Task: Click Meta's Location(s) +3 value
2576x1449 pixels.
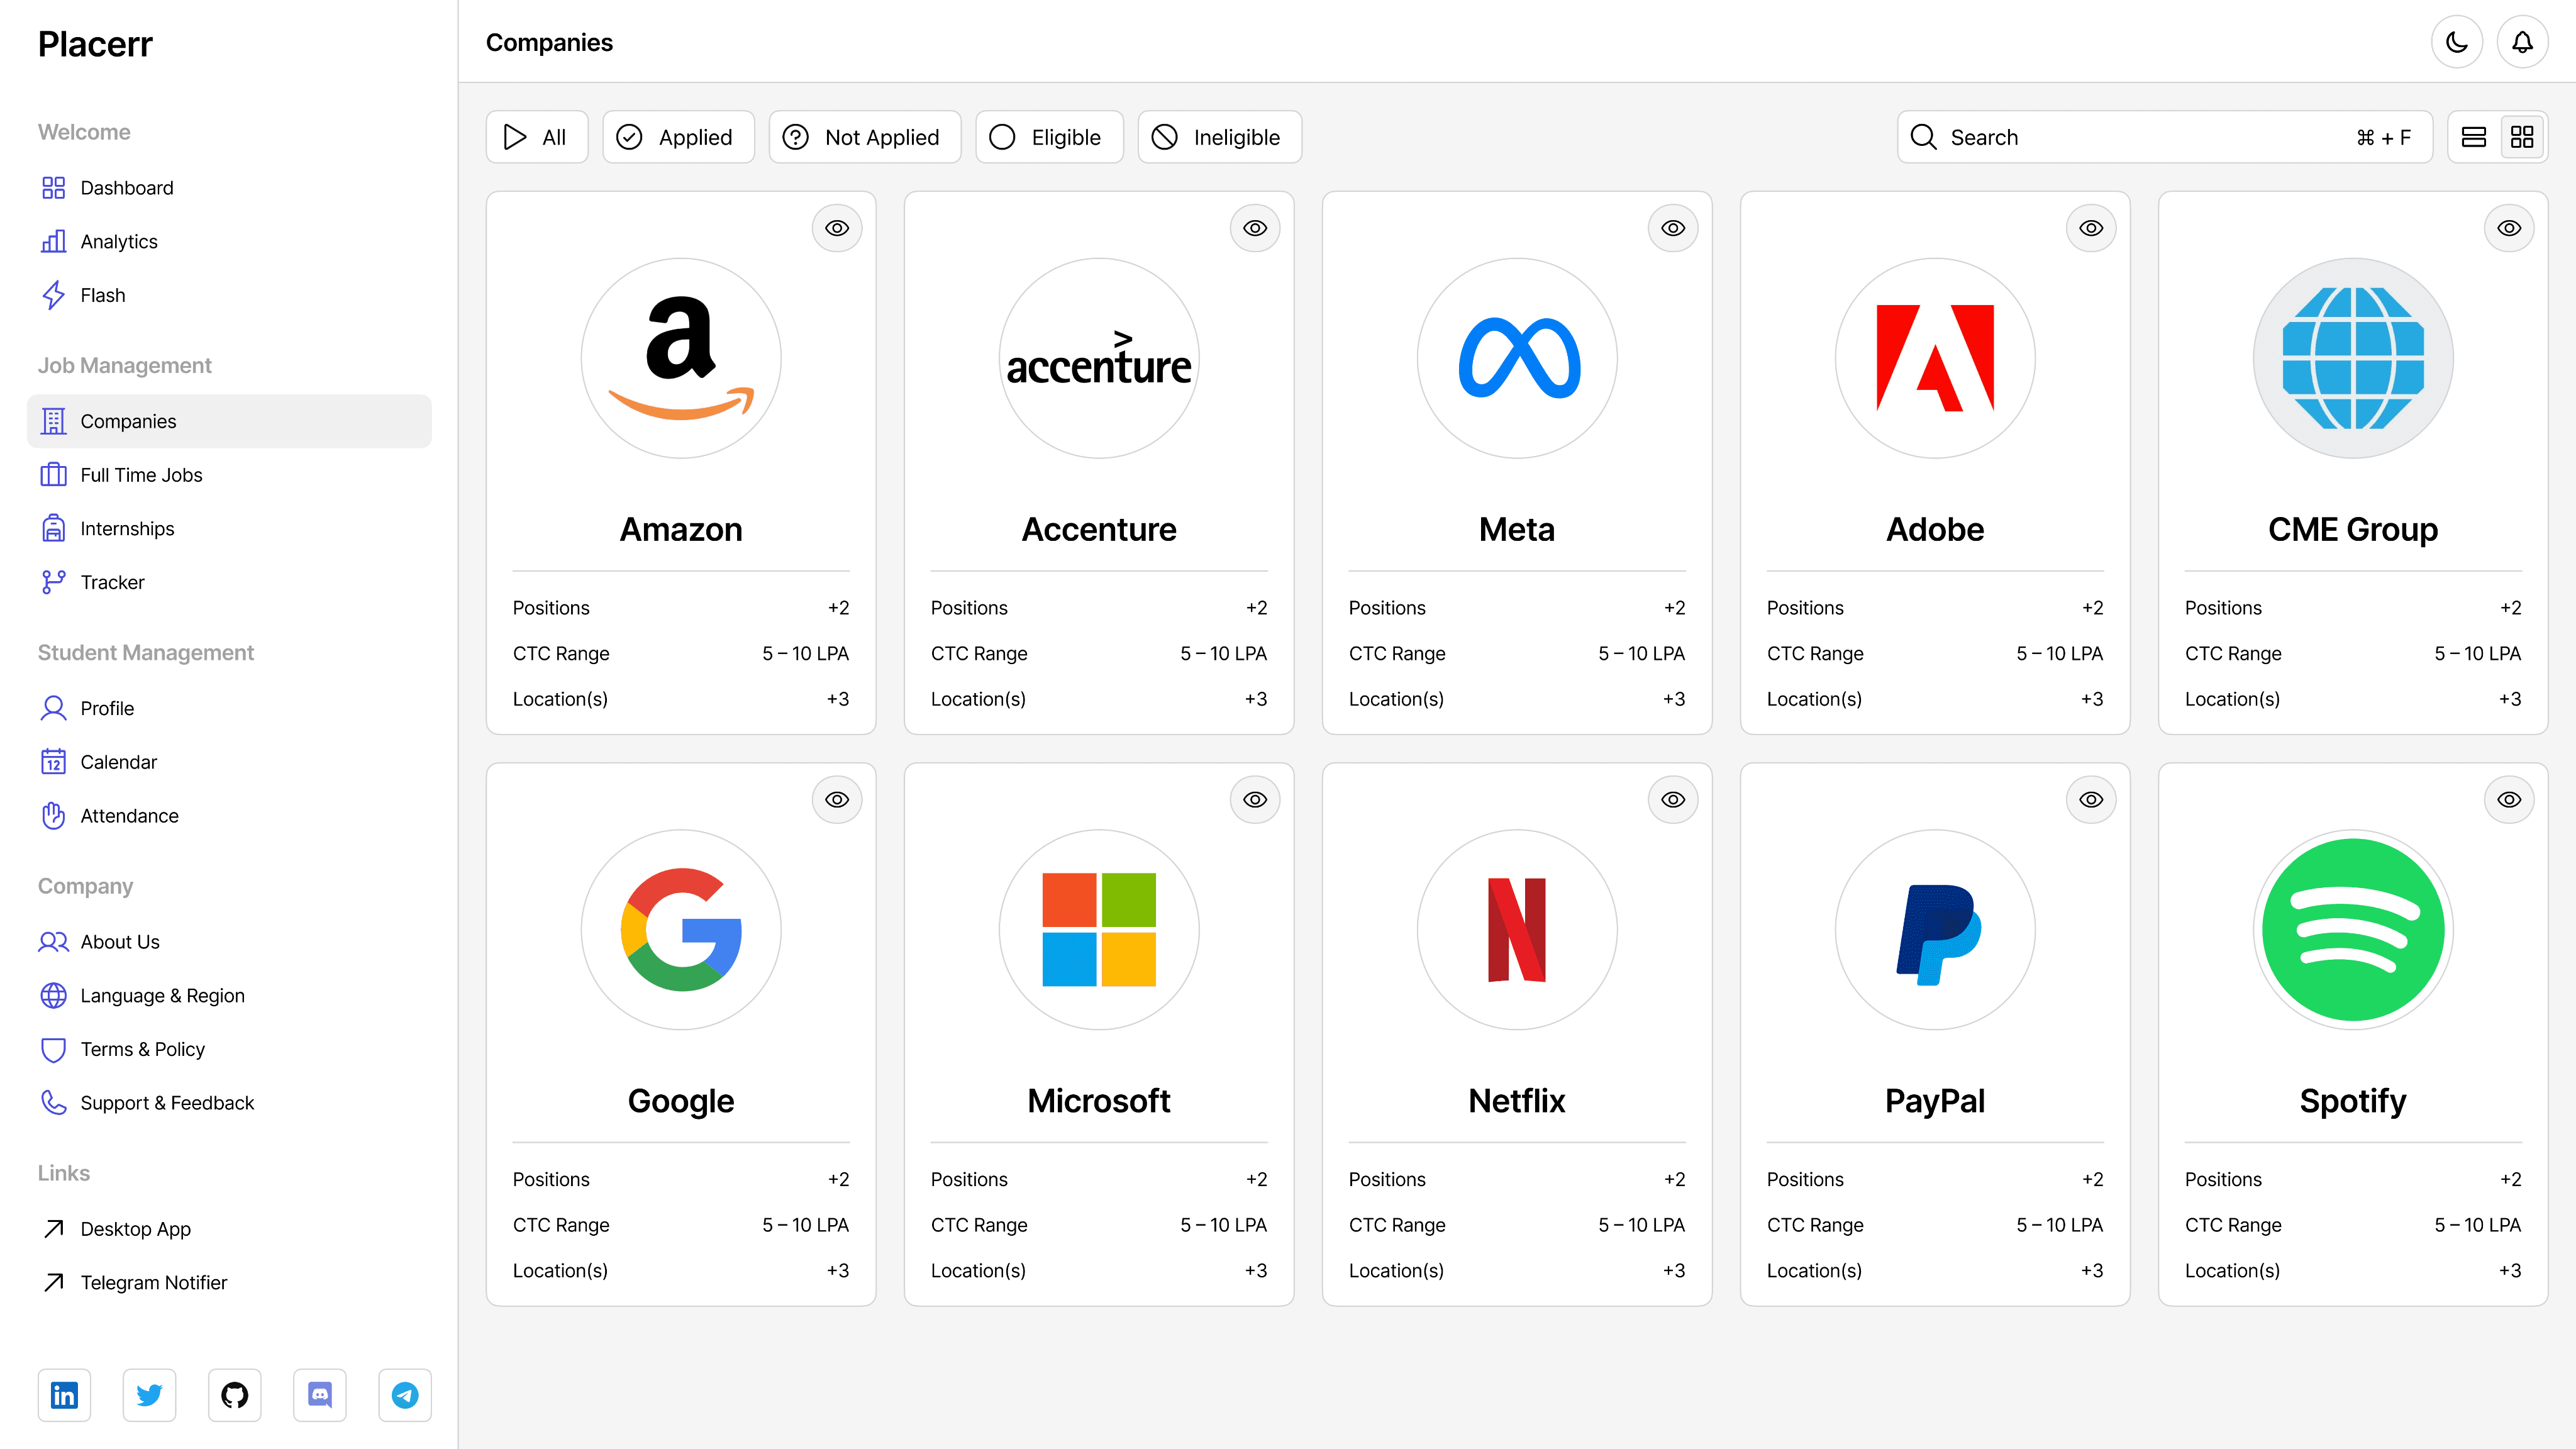Action: tap(1674, 699)
